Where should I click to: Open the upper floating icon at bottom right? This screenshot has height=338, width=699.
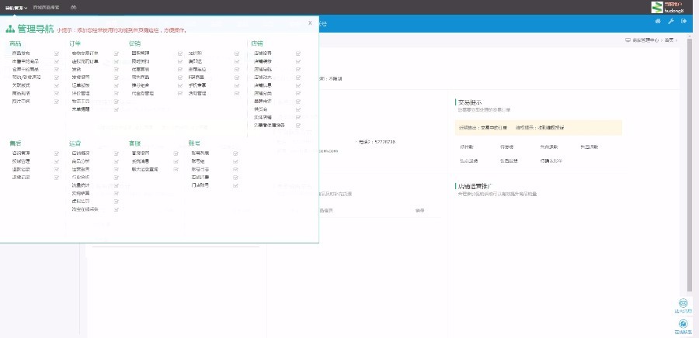tap(683, 303)
